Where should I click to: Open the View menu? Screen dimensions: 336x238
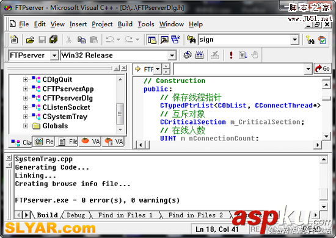[57, 24]
